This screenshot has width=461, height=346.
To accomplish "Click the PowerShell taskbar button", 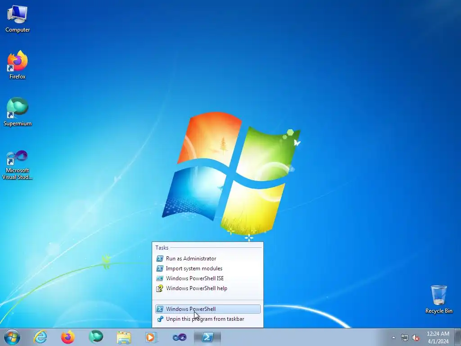I will (x=207, y=337).
